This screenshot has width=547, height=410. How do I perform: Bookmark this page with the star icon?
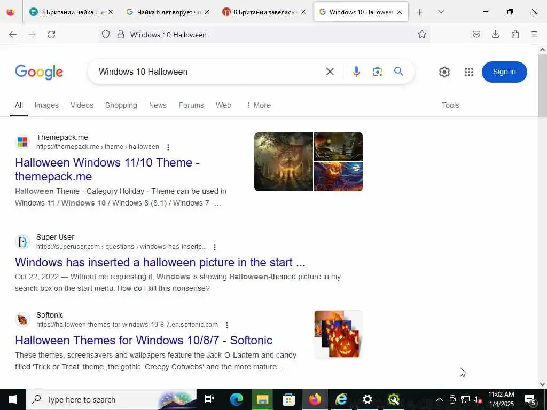pyautogui.click(x=422, y=35)
